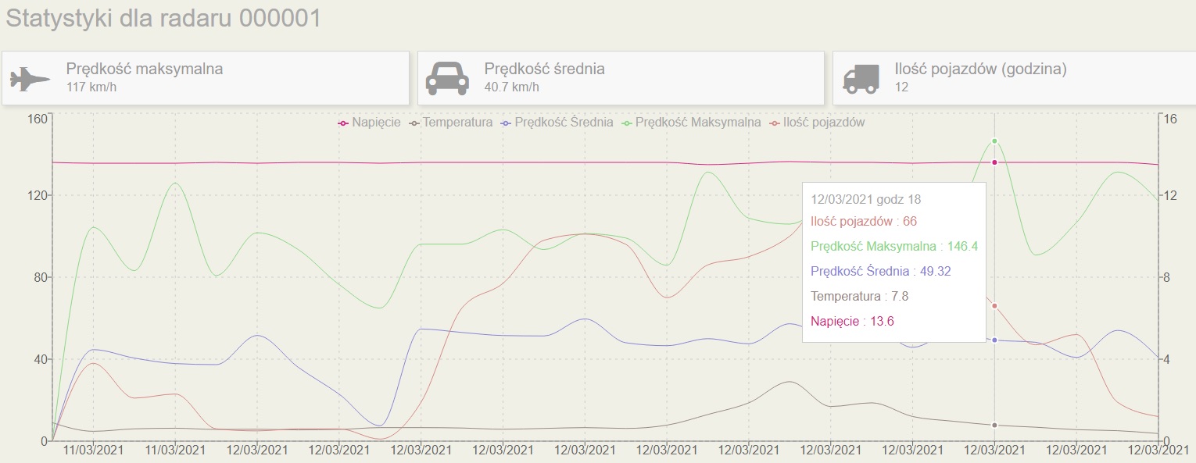1196x463 pixels.
Task: Click tooltip line Prędkość Średnia : 49.32
Action: (881, 271)
